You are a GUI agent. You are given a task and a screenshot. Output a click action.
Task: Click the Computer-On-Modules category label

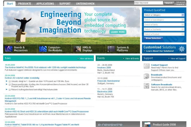pyautogui.click(x=55, y=49)
